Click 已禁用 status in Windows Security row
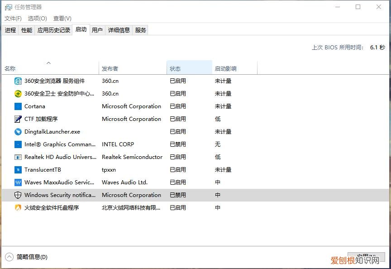This screenshot has width=391, height=269. 178,195
